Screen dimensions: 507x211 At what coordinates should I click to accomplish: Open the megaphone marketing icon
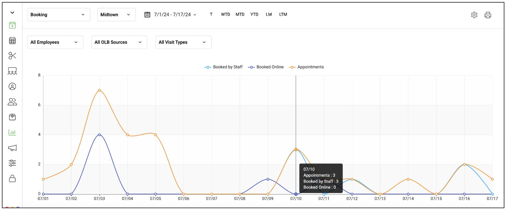pos(12,148)
